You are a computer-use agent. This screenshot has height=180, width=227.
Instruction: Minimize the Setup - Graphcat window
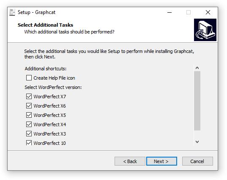[170, 12]
